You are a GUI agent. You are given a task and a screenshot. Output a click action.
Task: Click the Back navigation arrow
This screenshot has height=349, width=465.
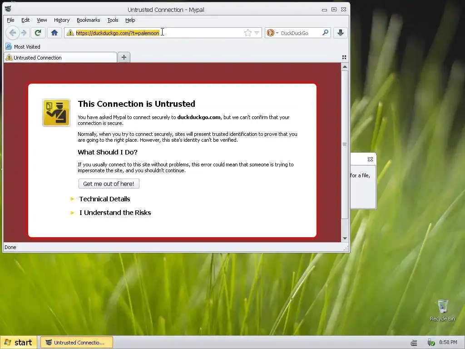point(12,33)
